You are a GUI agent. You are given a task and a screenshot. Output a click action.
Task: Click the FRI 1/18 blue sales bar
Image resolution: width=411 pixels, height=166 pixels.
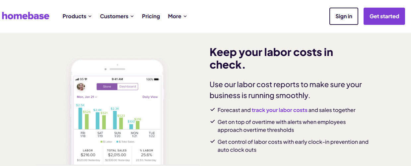click(x=80, y=118)
